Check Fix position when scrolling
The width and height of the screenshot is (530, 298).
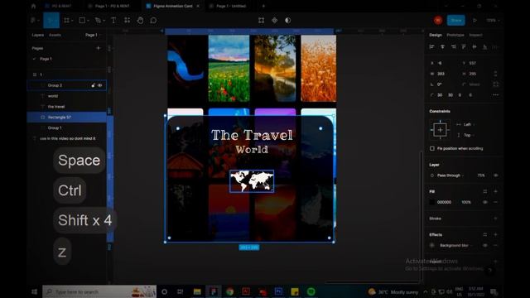[432, 148]
